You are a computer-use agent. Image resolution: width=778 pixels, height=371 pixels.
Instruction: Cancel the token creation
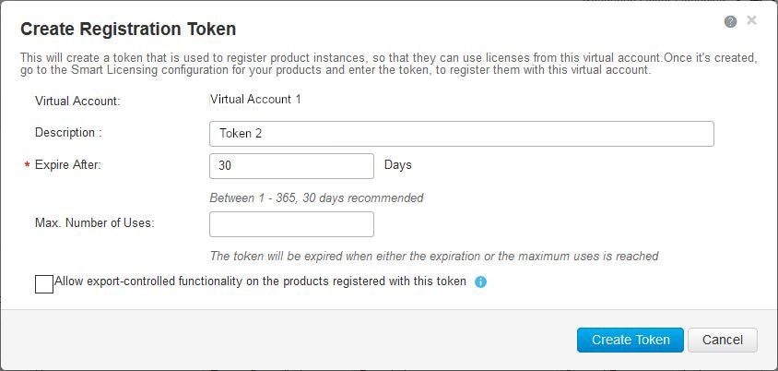(723, 341)
